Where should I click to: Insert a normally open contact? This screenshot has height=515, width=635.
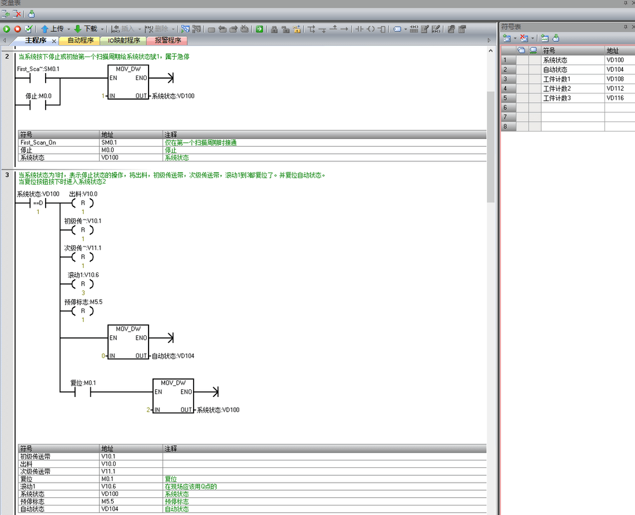point(359,29)
